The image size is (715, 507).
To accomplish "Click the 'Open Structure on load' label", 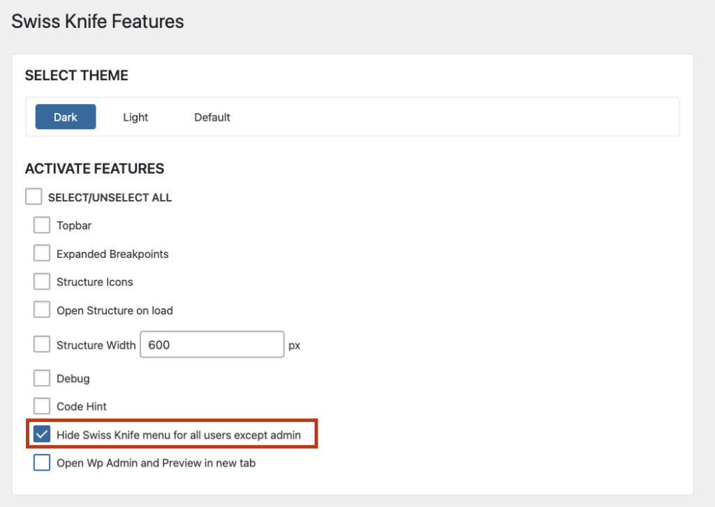I will [x=115, y=310].
